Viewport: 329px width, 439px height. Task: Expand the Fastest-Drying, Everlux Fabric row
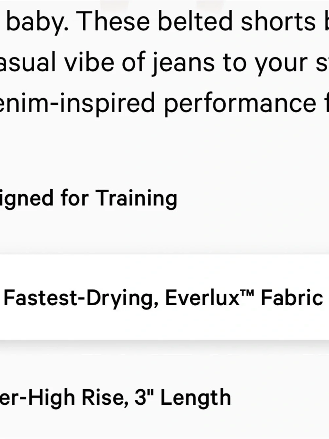point(164,297)
